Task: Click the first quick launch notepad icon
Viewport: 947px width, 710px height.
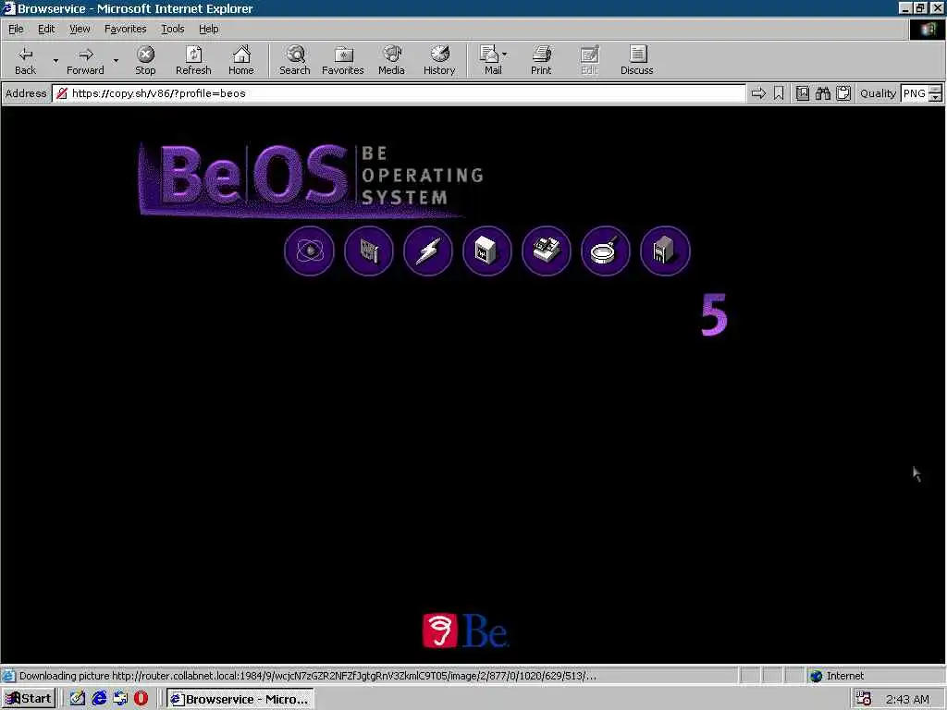Action: (78, 699)
